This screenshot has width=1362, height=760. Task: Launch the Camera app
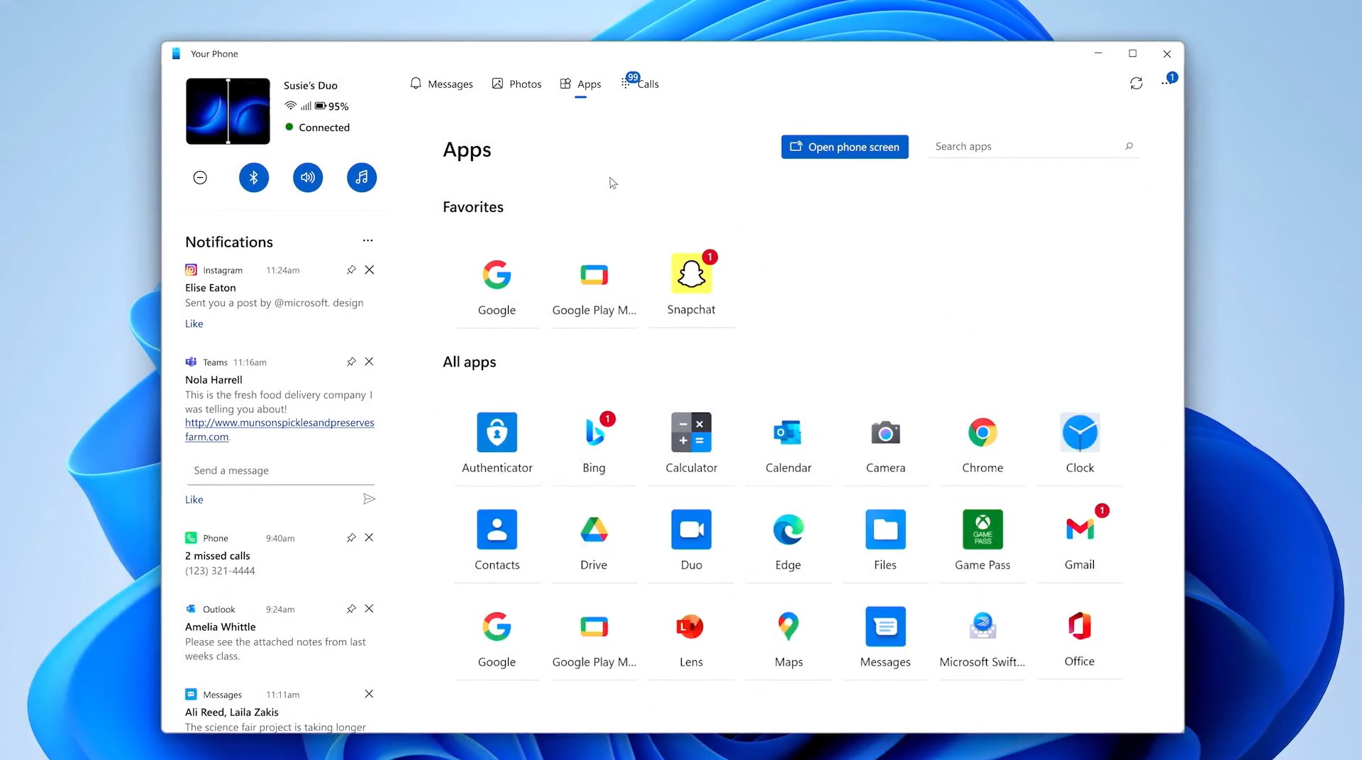(x=885, y=443)
